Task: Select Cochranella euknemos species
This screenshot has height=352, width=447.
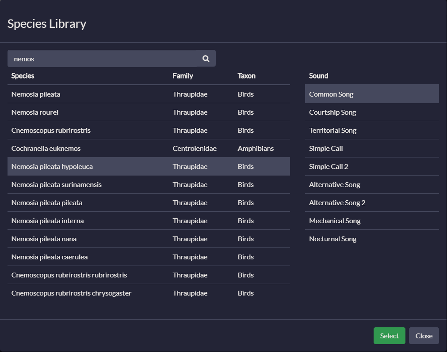Action: 149,148
